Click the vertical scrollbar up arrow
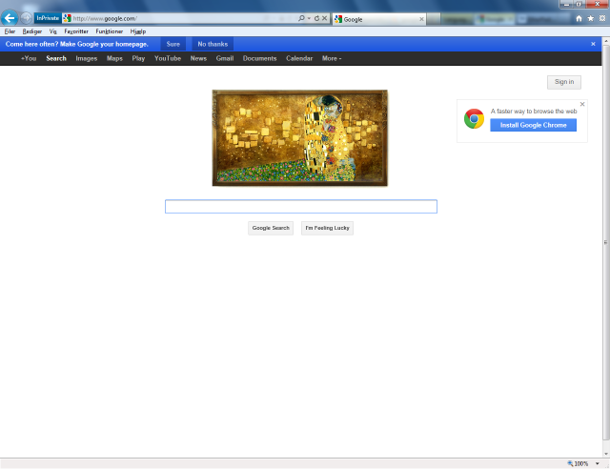The width and height of the screenshot is (610, 469). pyautogui.click(x=606, y=41)
